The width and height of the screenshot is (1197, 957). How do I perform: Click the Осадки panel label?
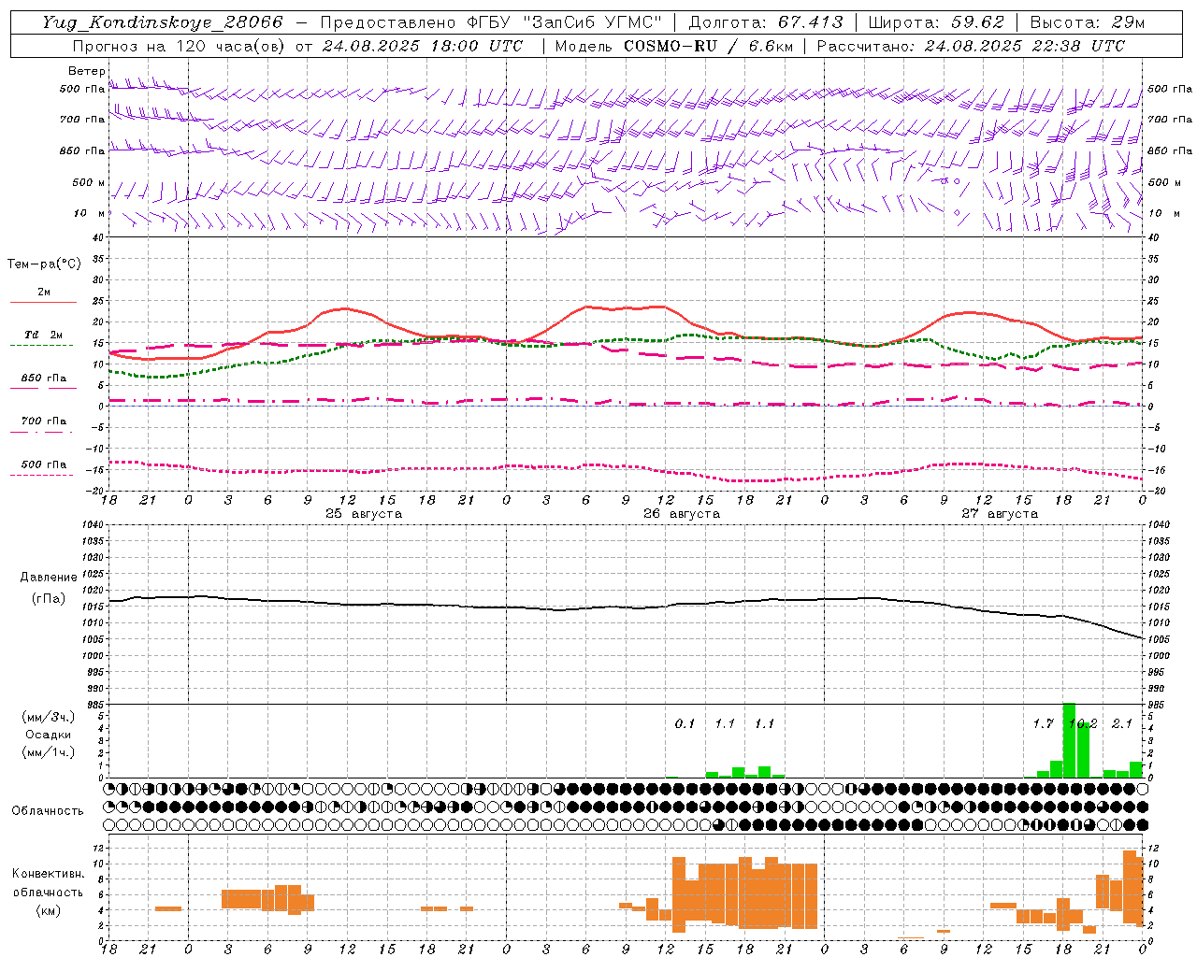click(49, 735)
